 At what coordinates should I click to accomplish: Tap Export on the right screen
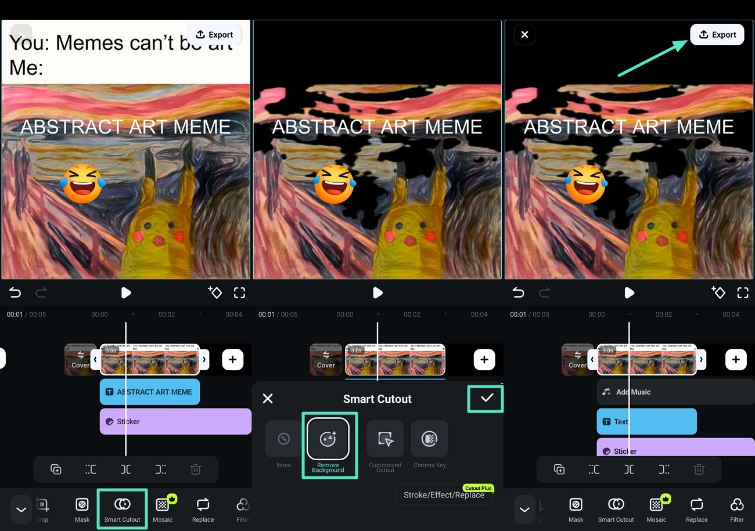click(x=717, y=35)
